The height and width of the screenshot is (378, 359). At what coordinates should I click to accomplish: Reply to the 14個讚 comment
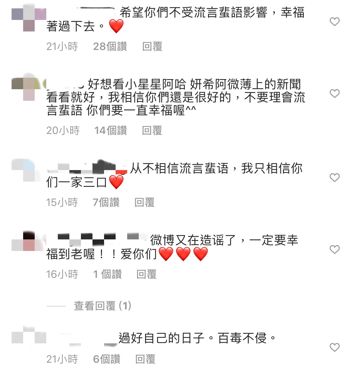click(152, 130)
